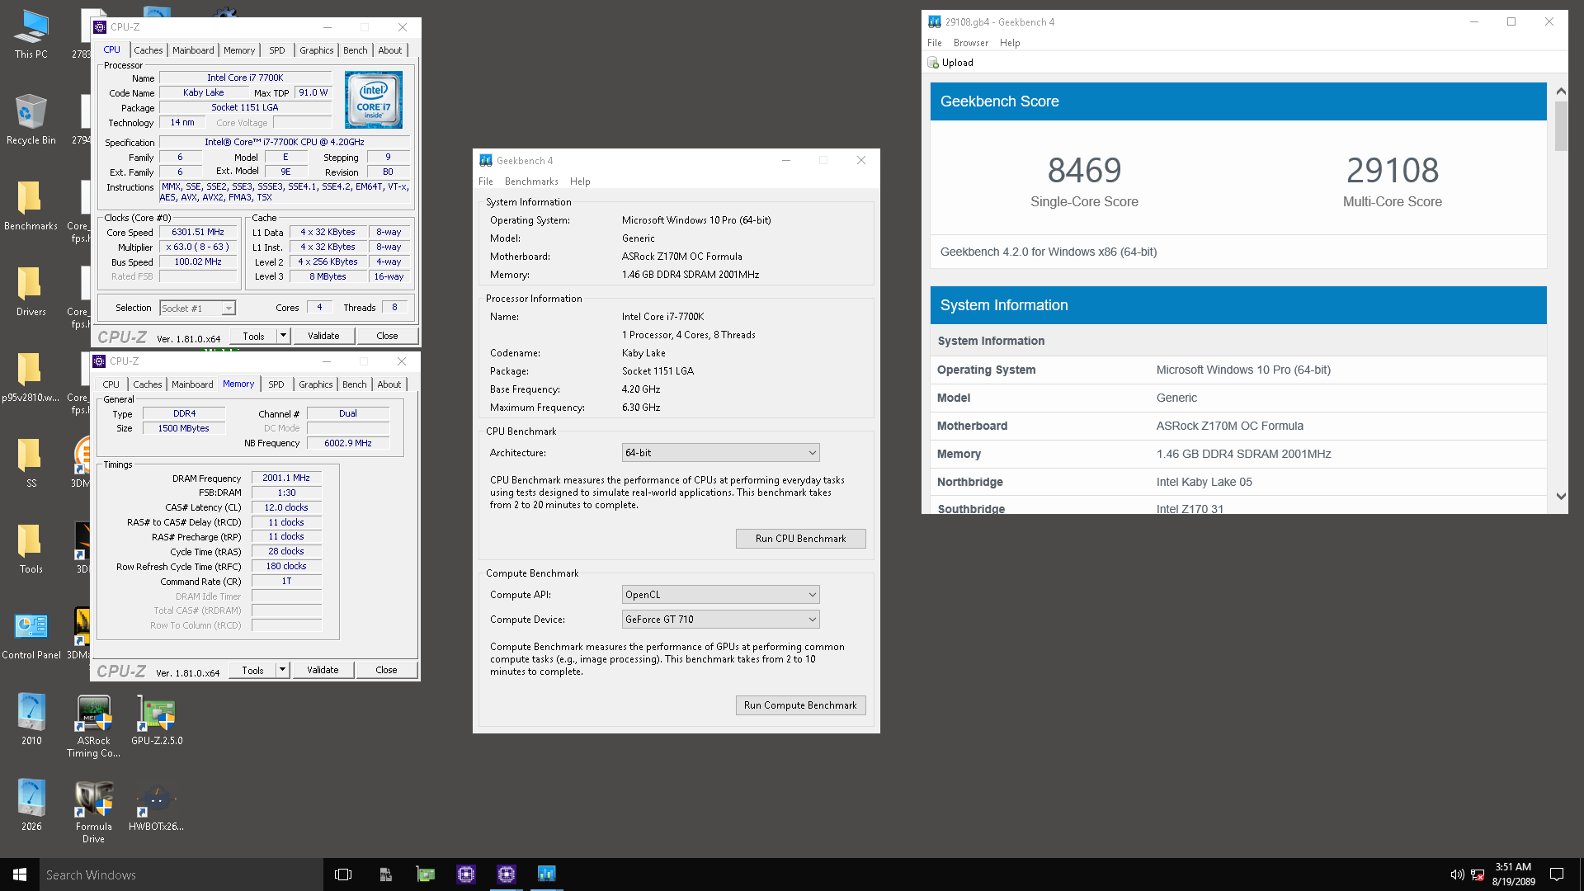Click the taskbar clock and date

click(1513, 874)
